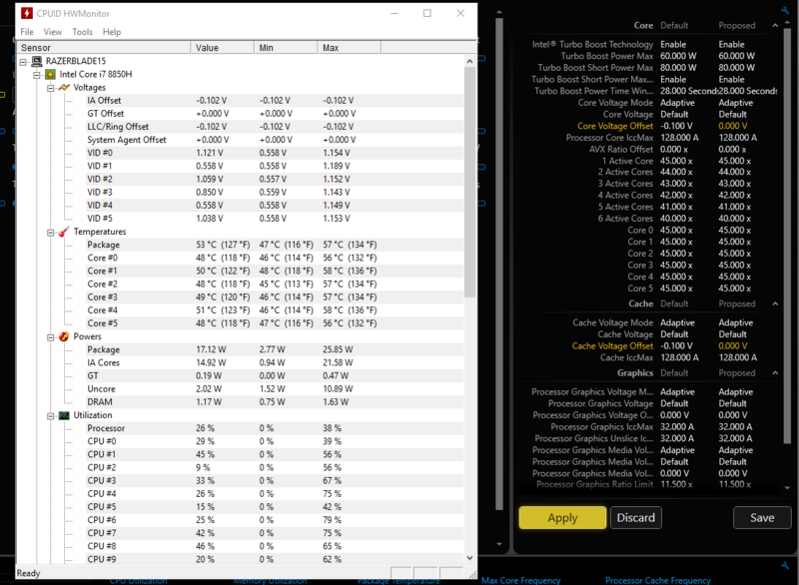Image resolution: width=799 pixels, height=585 pixels.
Task: Click the Intel Core i7 8850H chip icon
Action: (50, 74)
